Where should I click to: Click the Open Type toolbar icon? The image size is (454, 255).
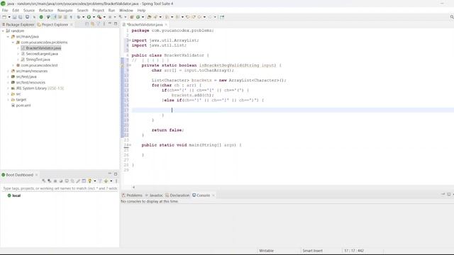point(150,17)
